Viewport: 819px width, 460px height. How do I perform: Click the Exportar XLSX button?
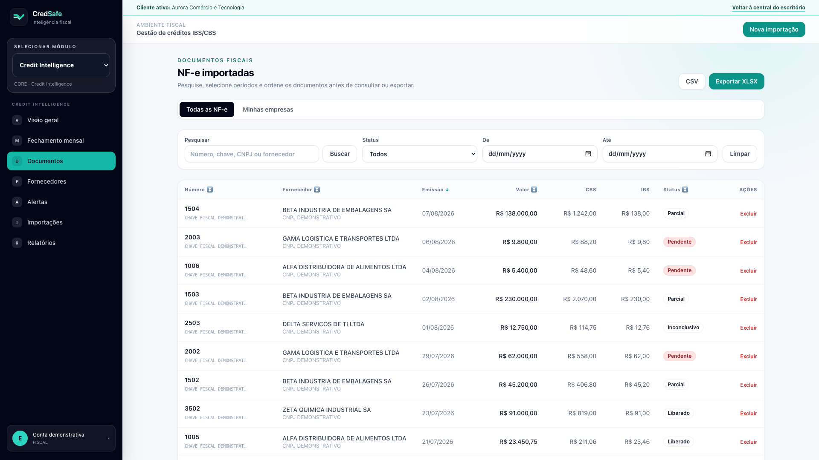click(x=736, y=81)
